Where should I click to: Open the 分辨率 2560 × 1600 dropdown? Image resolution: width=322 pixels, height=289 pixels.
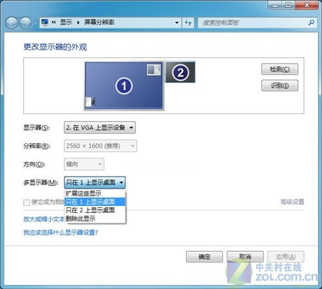tap(100, 146)
